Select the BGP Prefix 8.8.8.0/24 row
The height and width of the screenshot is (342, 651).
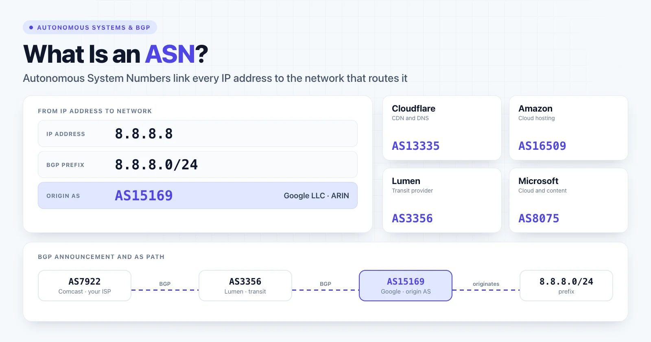point(198,164)
